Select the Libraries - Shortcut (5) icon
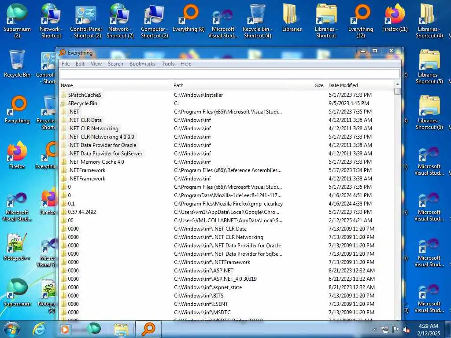451x338 pixels. click(429, 67)
